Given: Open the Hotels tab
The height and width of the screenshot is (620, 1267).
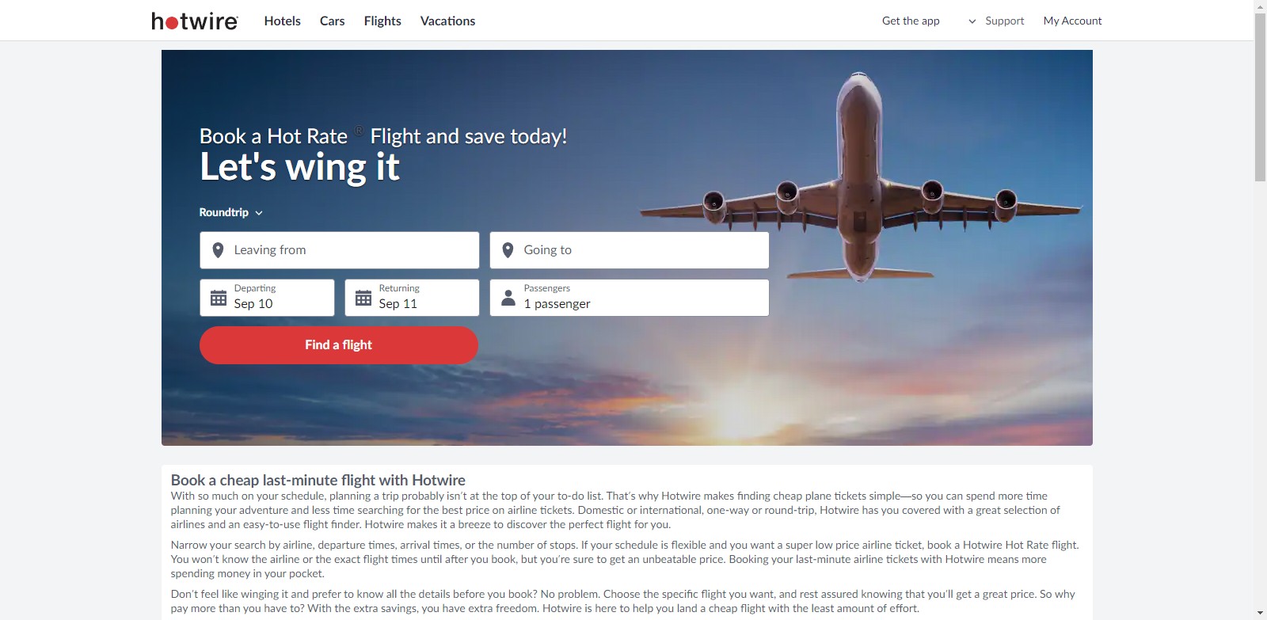Looking at the screenshot, I should (283, 21).
